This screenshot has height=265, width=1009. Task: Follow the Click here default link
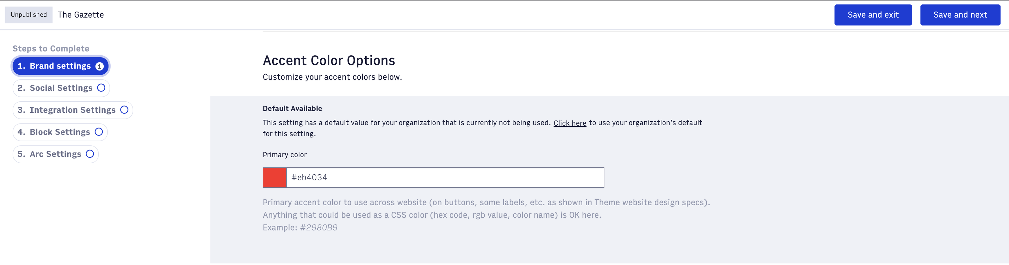[x=570, y=123]
